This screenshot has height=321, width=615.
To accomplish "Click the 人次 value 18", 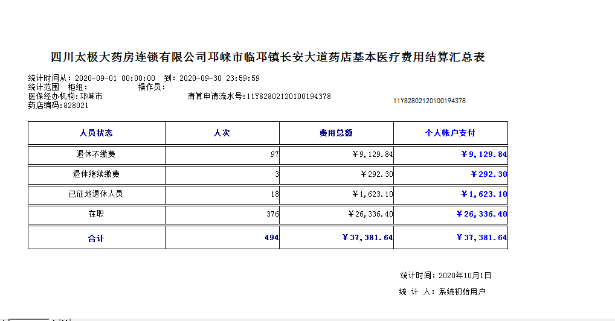I will click(274, 194).
